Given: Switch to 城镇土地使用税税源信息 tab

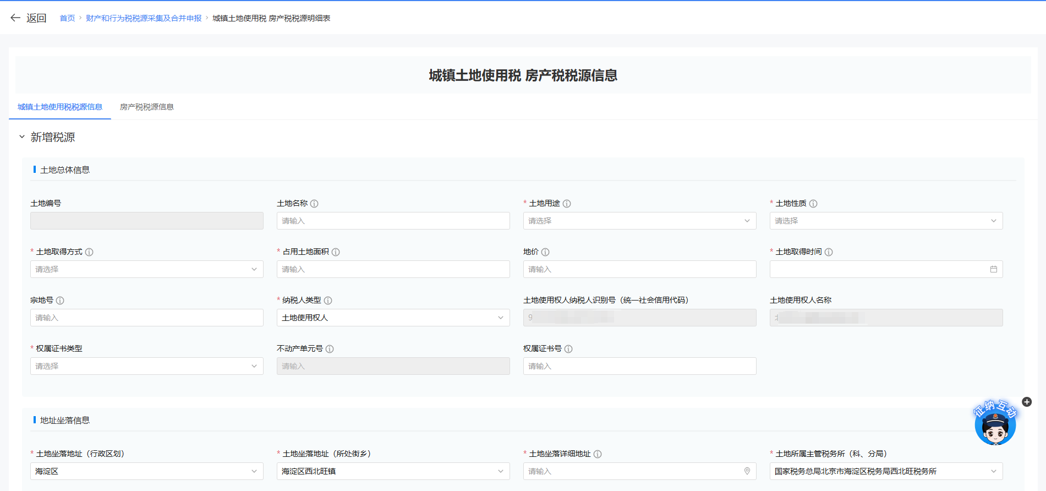Looking at the screenshot, I should coord(60,107).
